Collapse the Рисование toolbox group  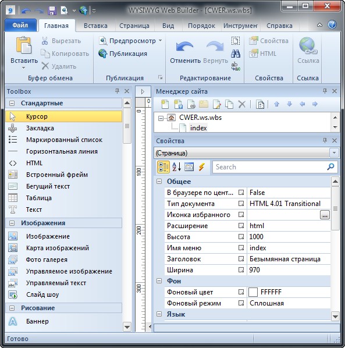pos(12,308)
